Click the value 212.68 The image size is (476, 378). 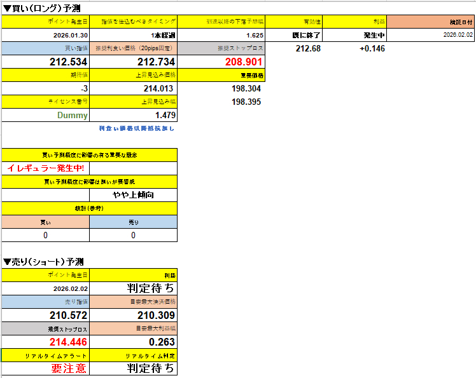308,48
